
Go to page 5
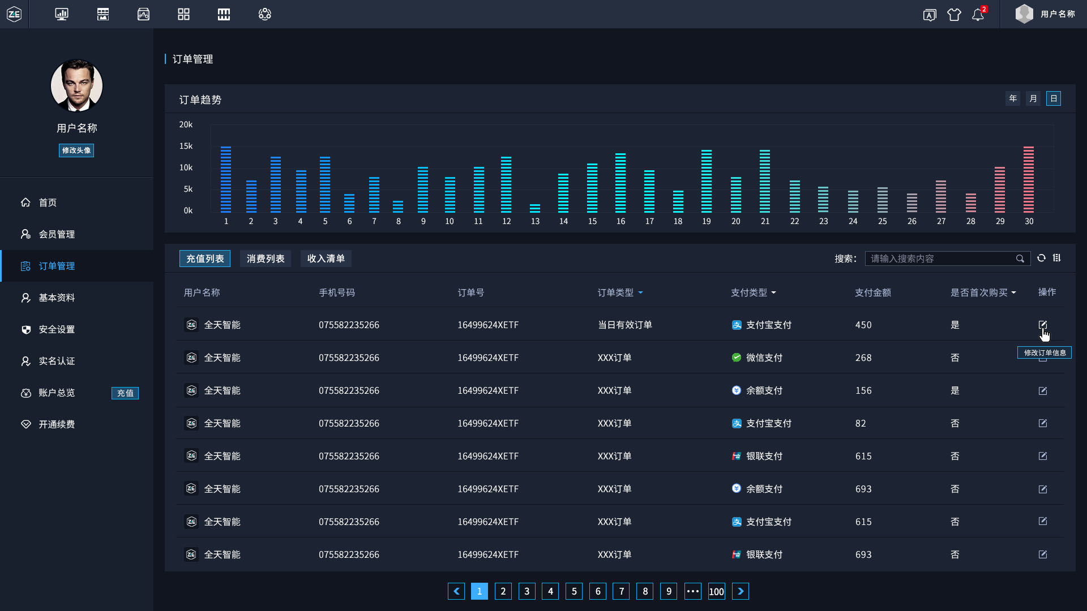pos(574,591)
